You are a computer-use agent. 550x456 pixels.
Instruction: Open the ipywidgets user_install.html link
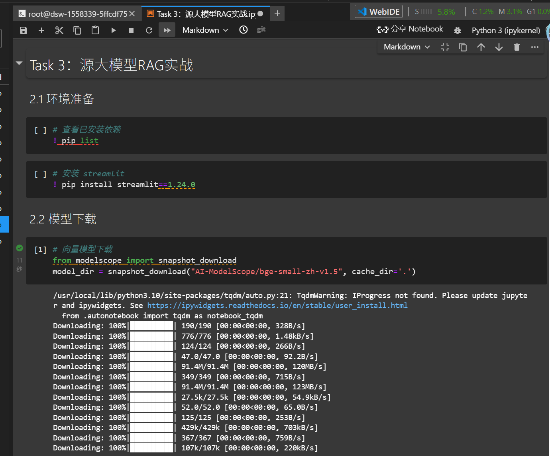pos(277,306)
